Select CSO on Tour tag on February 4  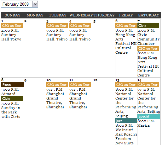(80, 26)
